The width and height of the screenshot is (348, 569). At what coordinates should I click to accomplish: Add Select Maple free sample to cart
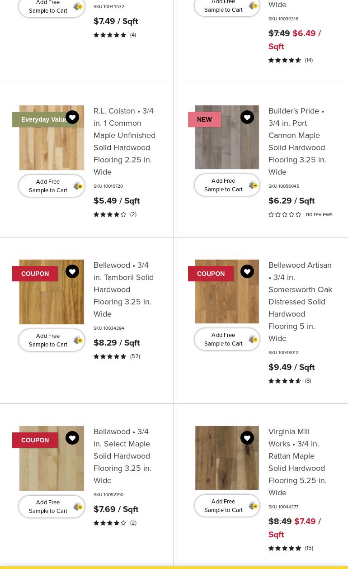[x=52, y=507]
